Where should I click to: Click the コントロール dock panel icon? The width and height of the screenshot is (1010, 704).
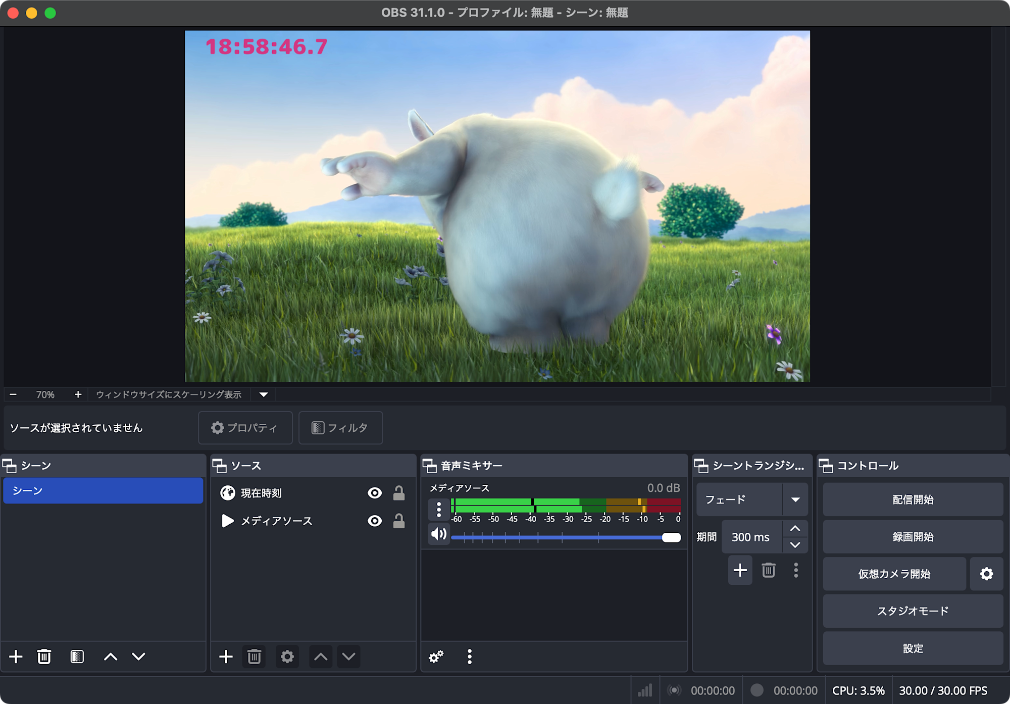(x=826, y=466)
